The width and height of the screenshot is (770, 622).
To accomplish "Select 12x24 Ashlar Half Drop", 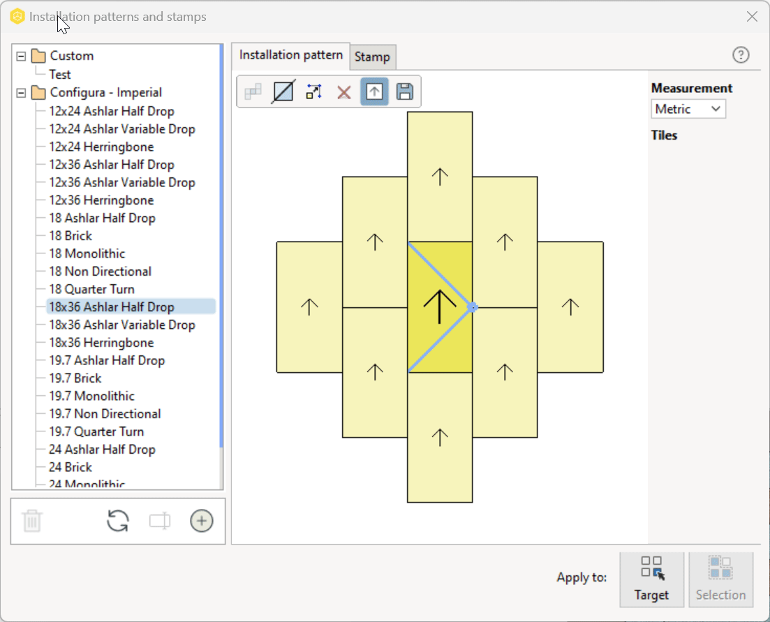I will (112, 111).
